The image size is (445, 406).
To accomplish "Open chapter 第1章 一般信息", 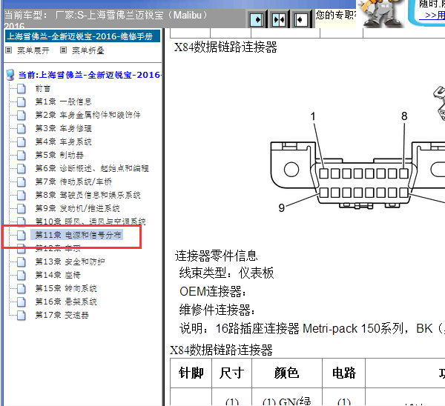I will click(63, 101).
